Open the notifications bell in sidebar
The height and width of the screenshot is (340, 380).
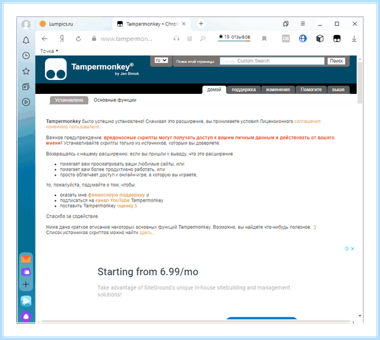pos(26,41)
